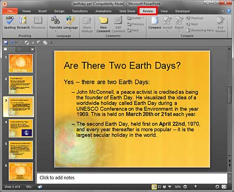The height and width of the screenshot is (192, 234).
Task: Click the zoom out minus button
Action: pos(185,187)
